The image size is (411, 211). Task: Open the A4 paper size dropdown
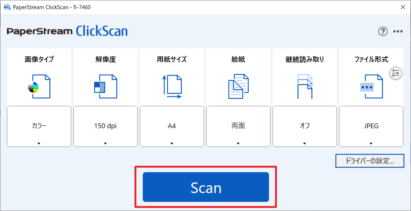172,126
